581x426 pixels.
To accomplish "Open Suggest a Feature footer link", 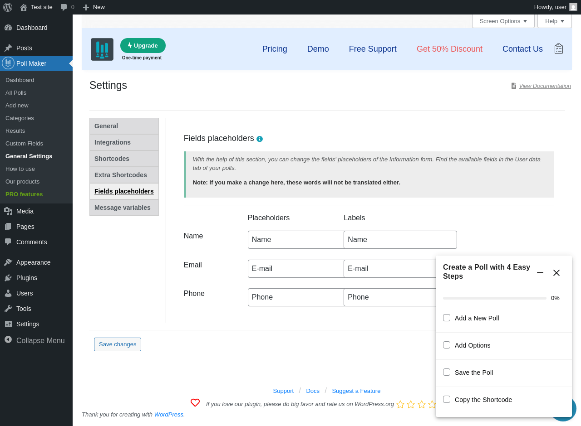I will pos(356,391).
